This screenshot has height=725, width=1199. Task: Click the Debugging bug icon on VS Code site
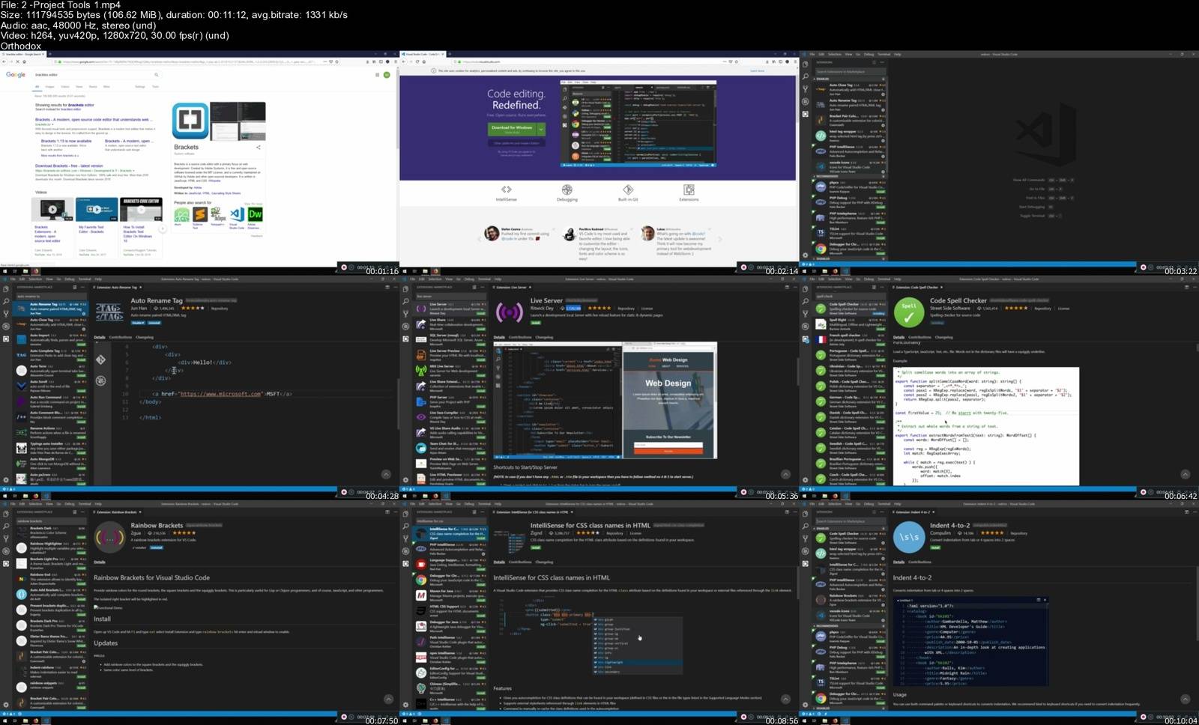(567, 189)
